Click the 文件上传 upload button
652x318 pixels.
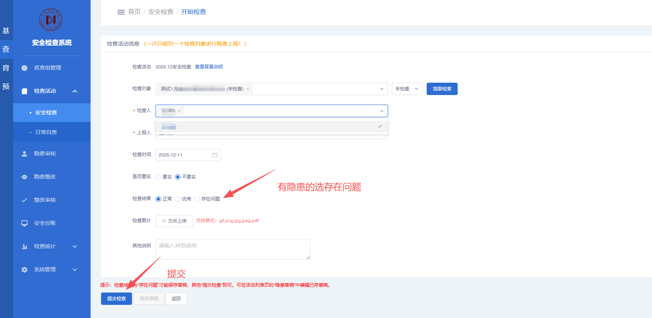(174, 221)
